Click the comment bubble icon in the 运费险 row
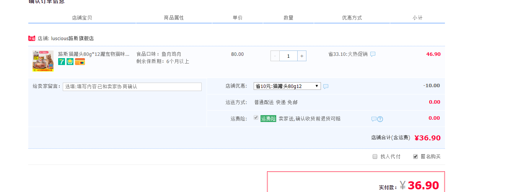The image size is (518, 192). (374, 119)
